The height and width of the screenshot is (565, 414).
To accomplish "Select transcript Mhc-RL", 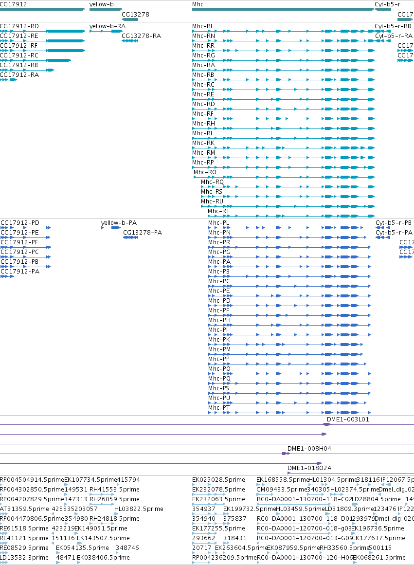I will (203, 26).
